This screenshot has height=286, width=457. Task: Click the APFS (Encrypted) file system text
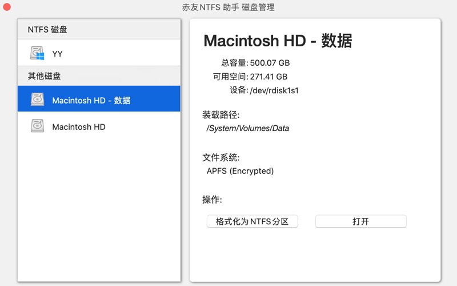click(240, 171)
